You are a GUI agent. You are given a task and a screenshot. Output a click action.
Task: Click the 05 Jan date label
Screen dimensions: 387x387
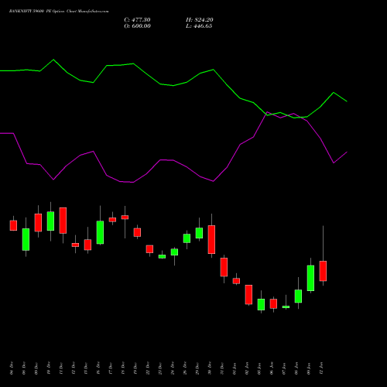[259, 368]
